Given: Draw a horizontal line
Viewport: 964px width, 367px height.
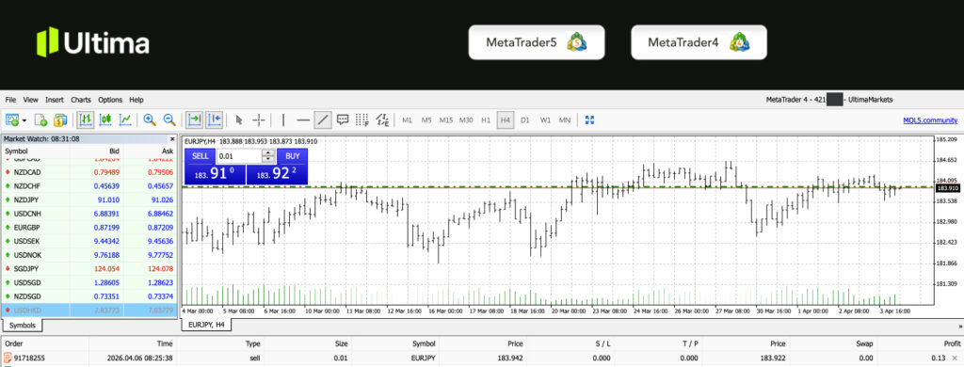Looking at the screenshot, I should 302,120.
